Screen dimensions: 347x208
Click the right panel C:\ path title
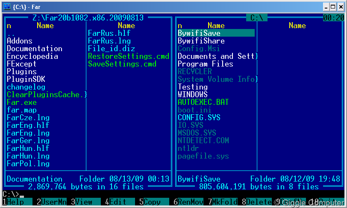pyautogui.click(x=257, y=17)
